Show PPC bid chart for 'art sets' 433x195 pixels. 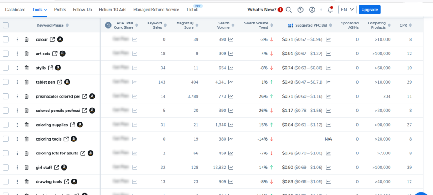click(x=328, y=54)
